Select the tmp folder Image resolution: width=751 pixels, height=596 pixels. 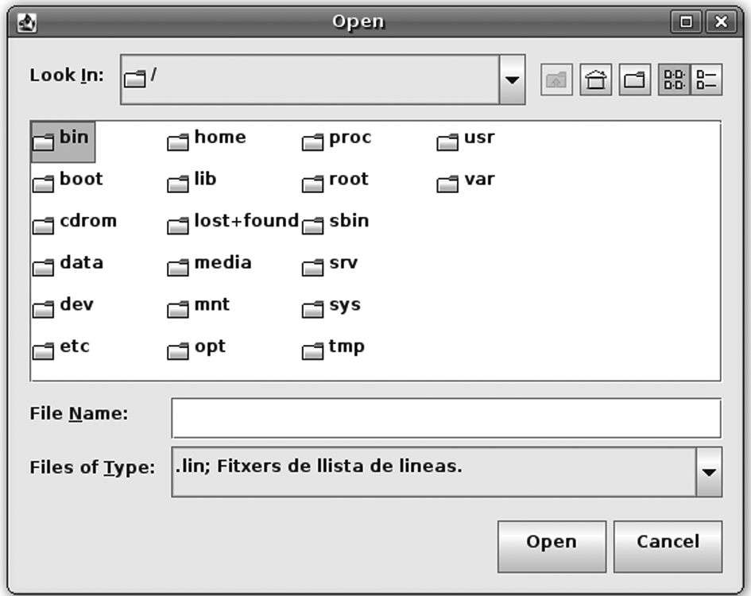333,350
